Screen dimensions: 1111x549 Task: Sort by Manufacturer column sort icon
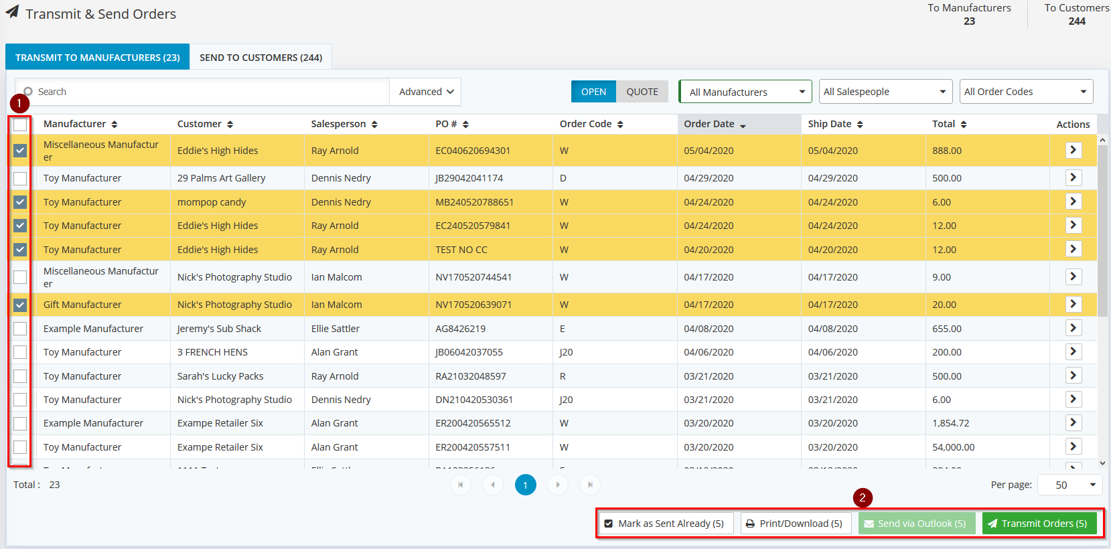pyautogui.click(x=115, y=125)
